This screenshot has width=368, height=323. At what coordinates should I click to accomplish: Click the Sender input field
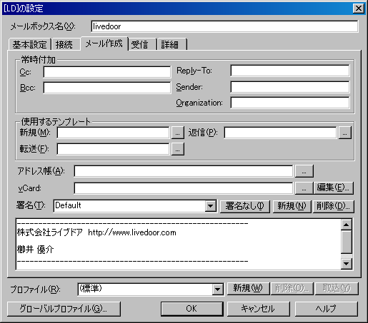point(290,87)
